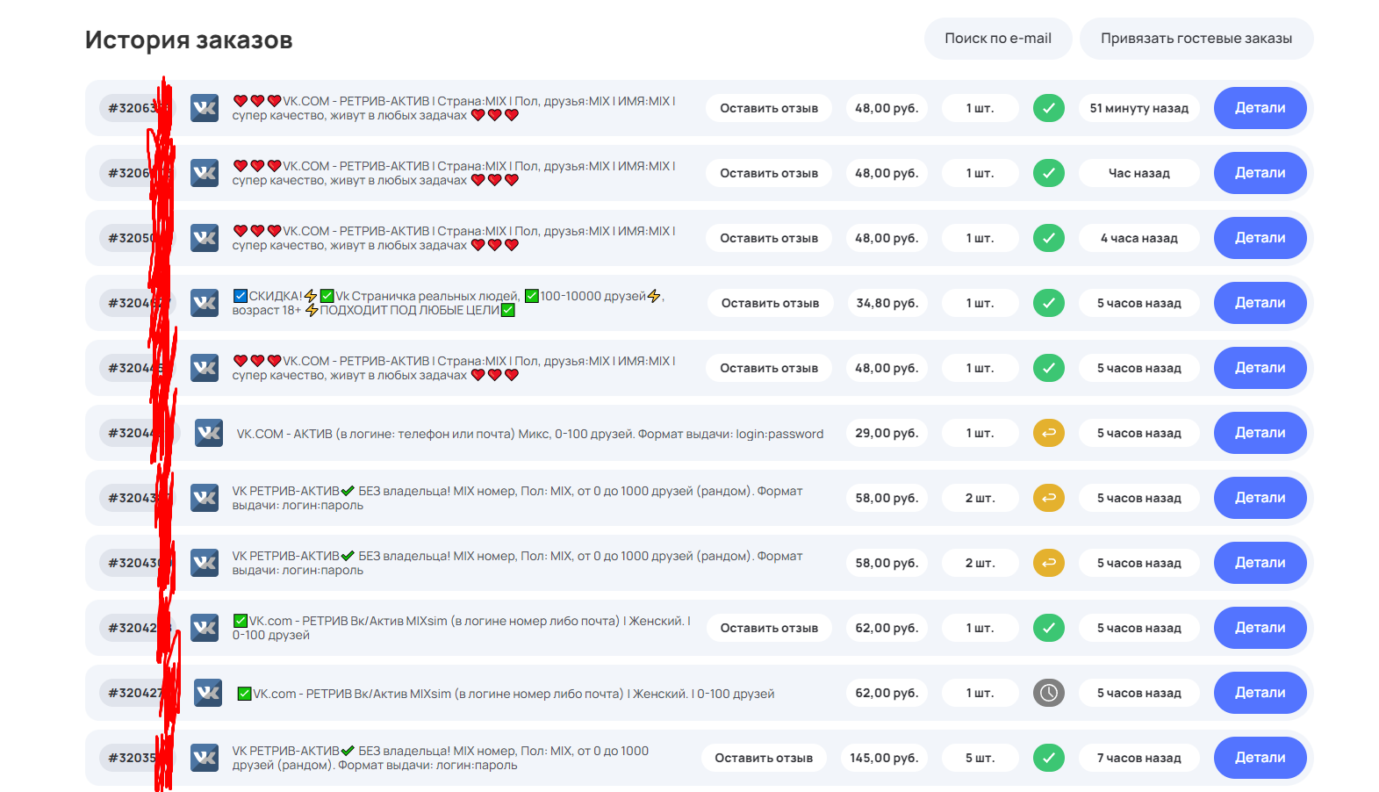
Task: Leave a review on the 34,80 руб. order
Action: point(770,303)
